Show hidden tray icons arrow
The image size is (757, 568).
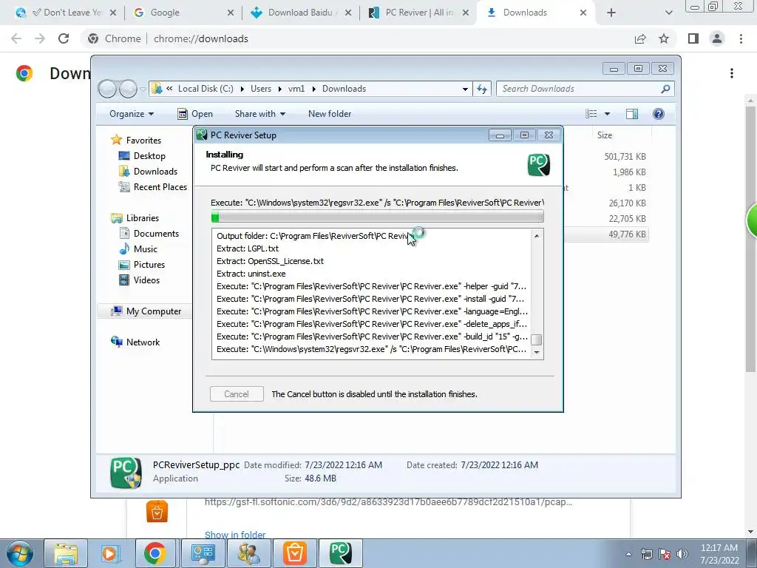(628, 554)
